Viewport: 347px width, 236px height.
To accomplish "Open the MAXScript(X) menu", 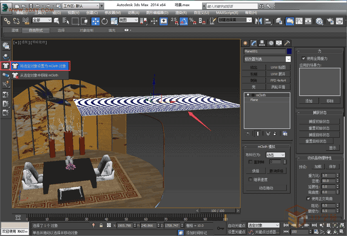I will [227, 12].
